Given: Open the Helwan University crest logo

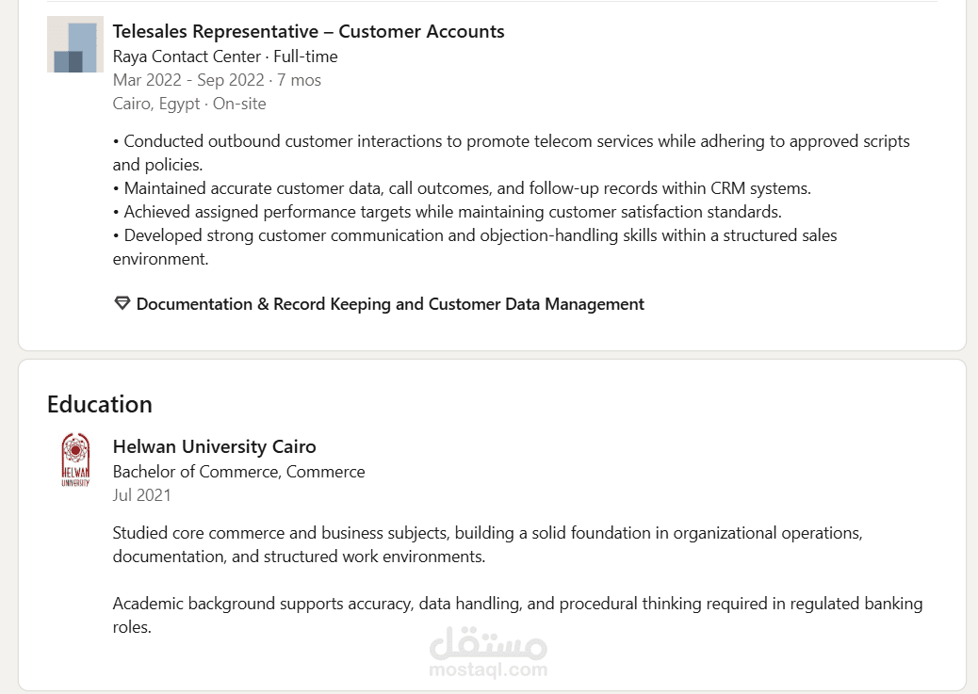Looking at the screenshot, I should tap(75, 460).
